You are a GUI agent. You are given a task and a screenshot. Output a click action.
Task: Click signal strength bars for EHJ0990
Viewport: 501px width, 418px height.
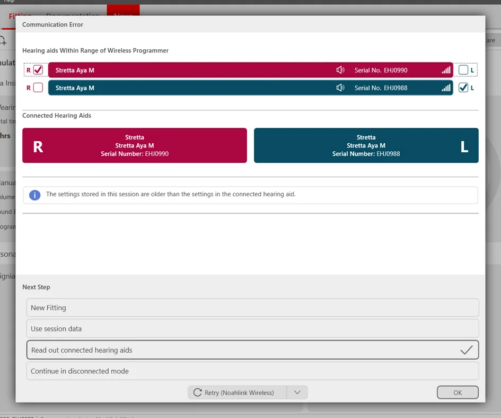pyautogui.click(x=446, y=70)
